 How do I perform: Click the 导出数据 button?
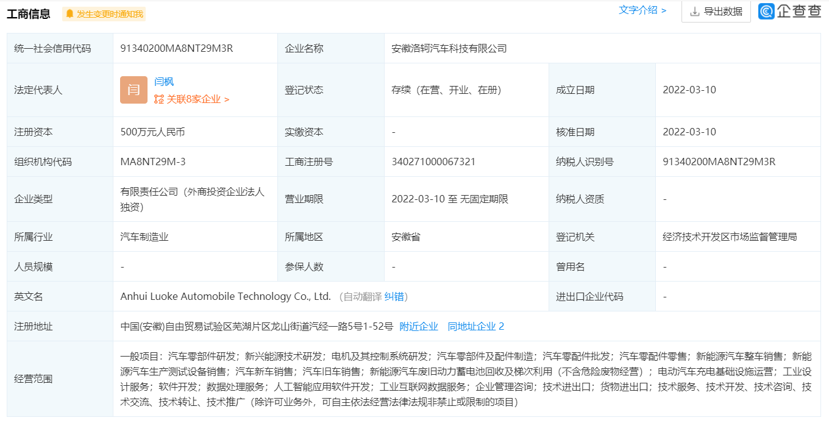[716, 11]
